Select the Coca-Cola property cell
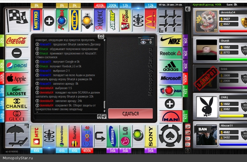Viewport: 247px width, 162px height. (x=17, y=41)
